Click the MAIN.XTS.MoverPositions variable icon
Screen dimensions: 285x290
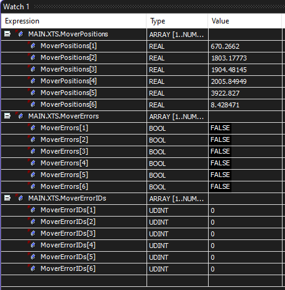tap(20, 34)
